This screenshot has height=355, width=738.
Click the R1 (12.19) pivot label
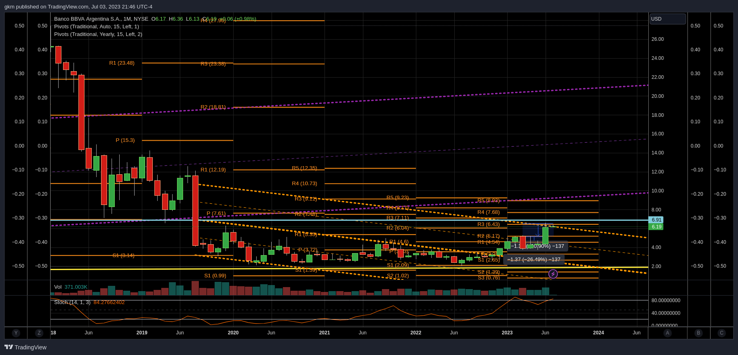point(213,170)
